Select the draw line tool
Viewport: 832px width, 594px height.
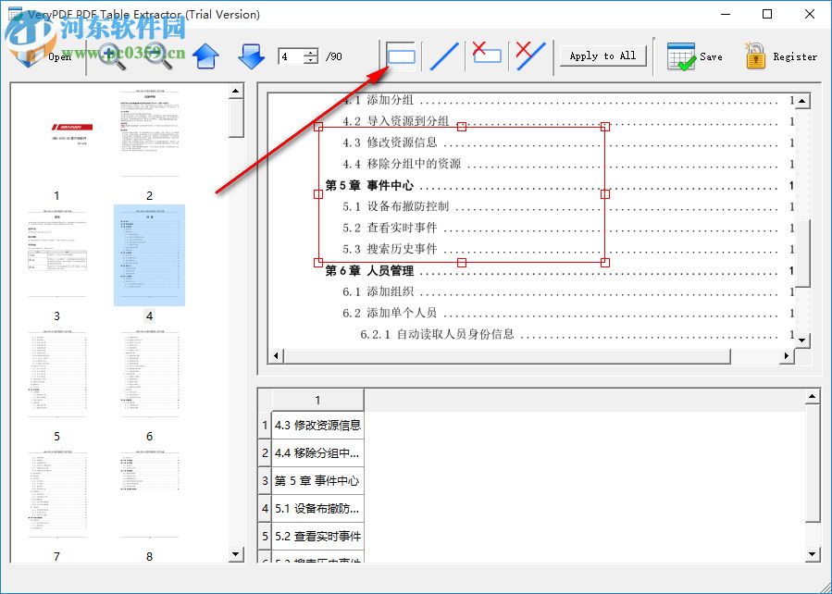[443, 56]
